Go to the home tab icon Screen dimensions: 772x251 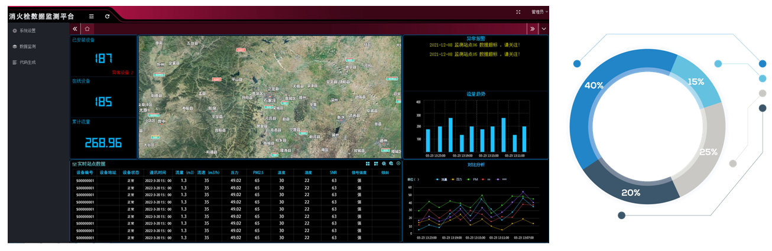(87, 28)
